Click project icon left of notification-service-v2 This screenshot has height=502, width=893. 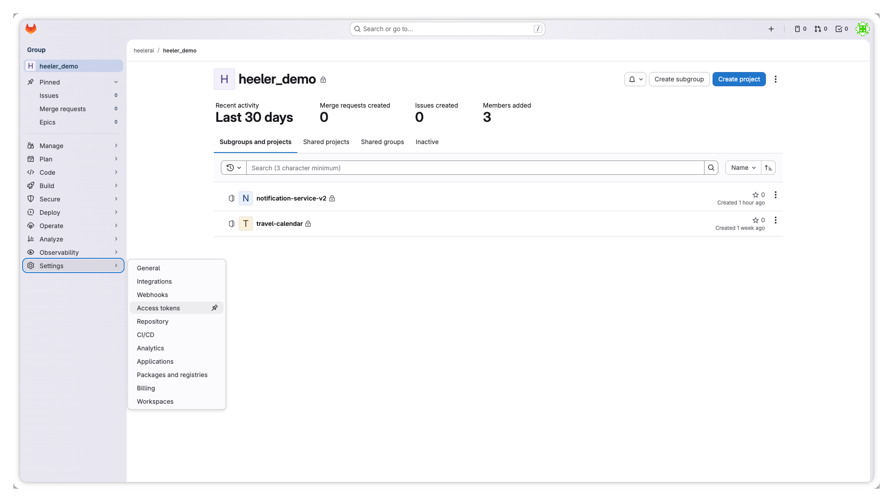pyautogui.click(x=232, y=198)
